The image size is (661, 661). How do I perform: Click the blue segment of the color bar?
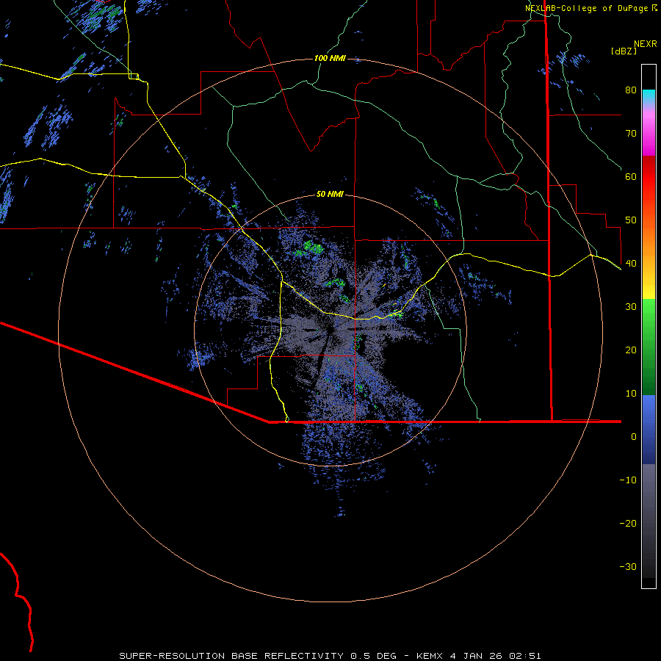coord(649,429)
